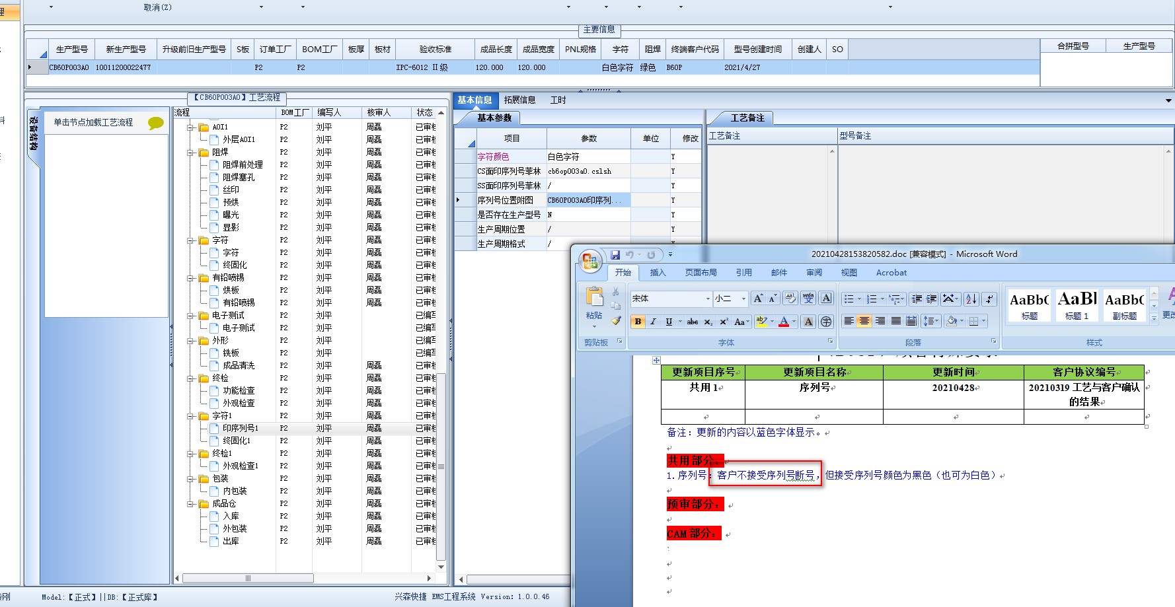
Task: Align paragraph text right
Action: tap(880, 321)
